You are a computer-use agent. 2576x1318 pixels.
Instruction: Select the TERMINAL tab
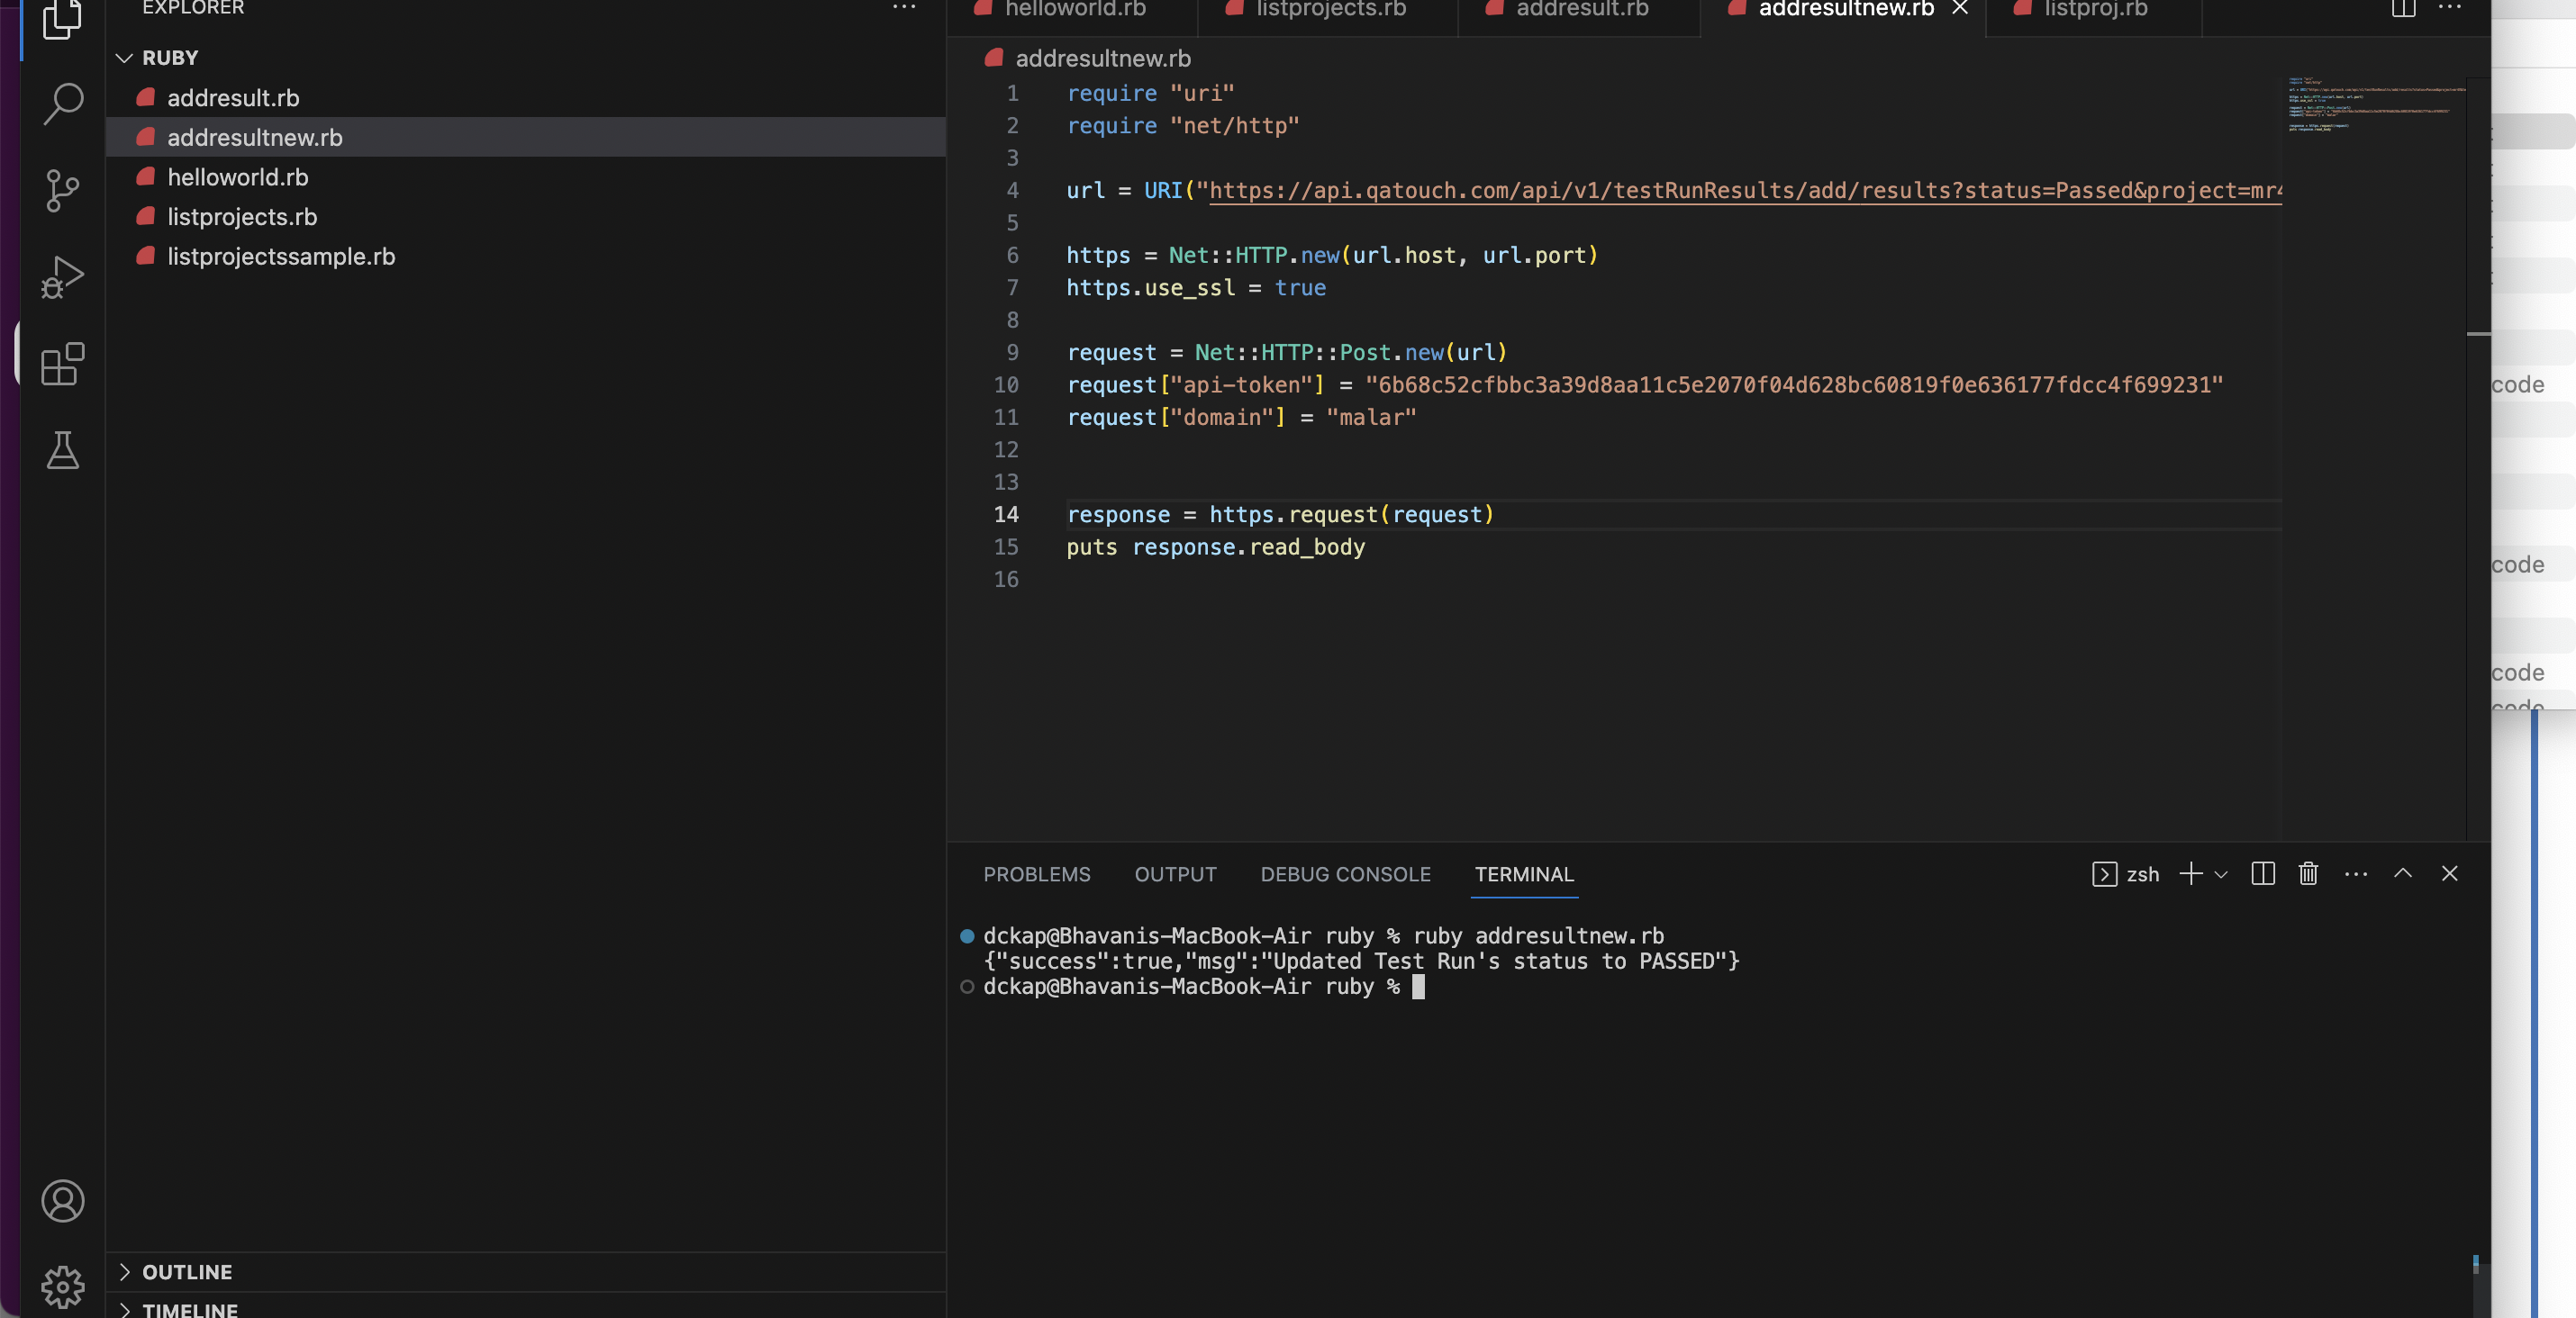coord(1524,874)
